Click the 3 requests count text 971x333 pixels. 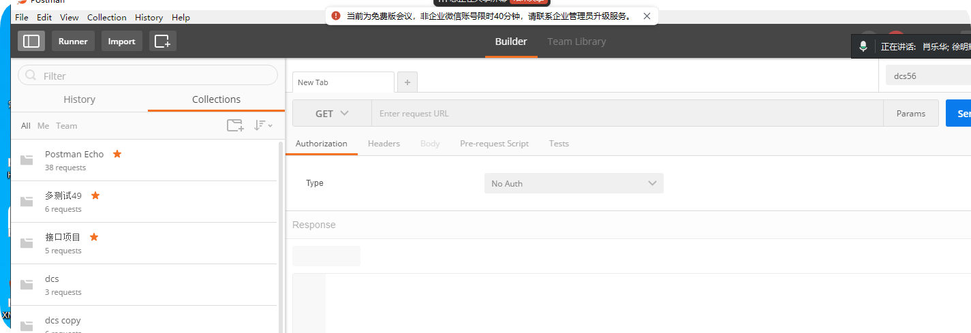coord(63,292)
